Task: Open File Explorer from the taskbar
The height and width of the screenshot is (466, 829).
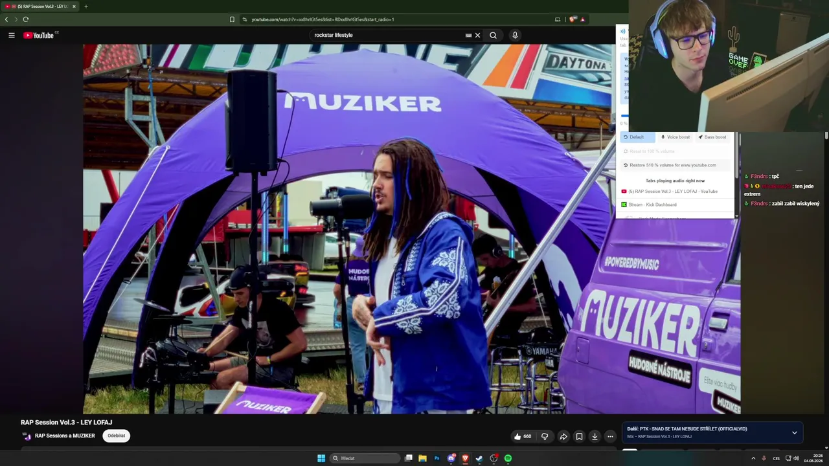Action: 422,458
